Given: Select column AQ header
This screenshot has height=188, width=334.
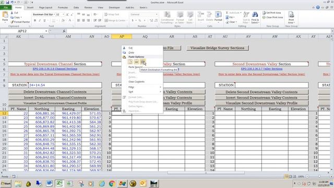Looking at the screenshot, I should (145, 37).
